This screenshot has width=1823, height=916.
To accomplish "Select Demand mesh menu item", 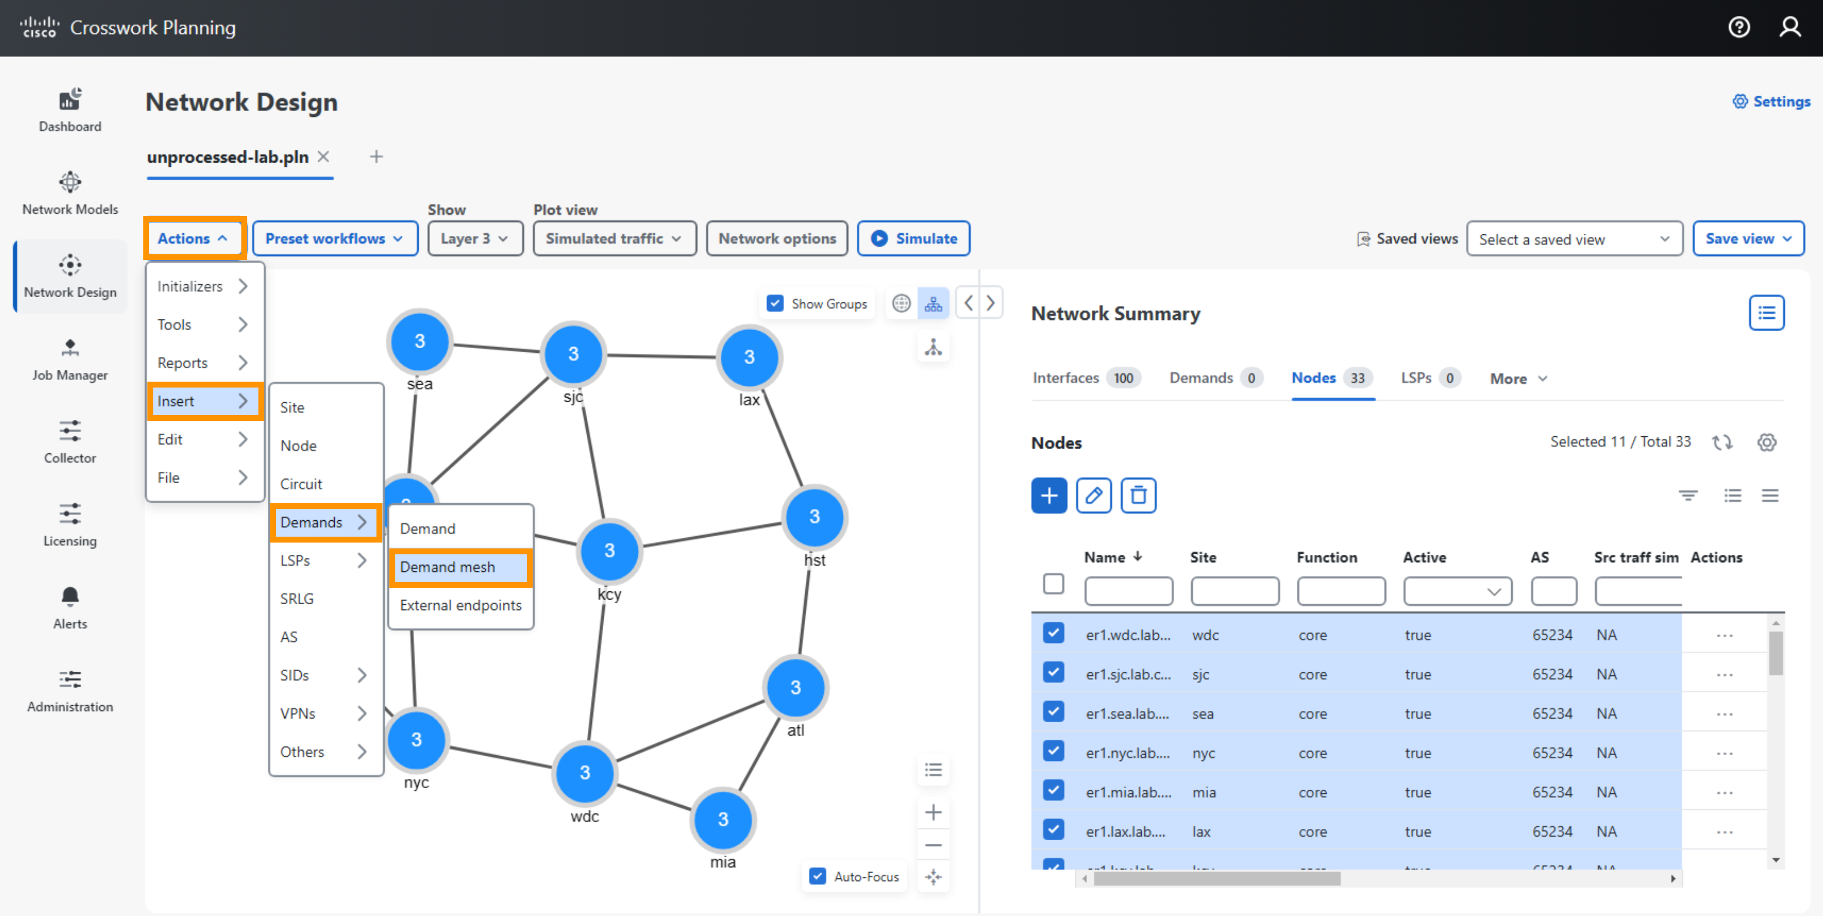I will pyautogui.click(x=460, y=567).
